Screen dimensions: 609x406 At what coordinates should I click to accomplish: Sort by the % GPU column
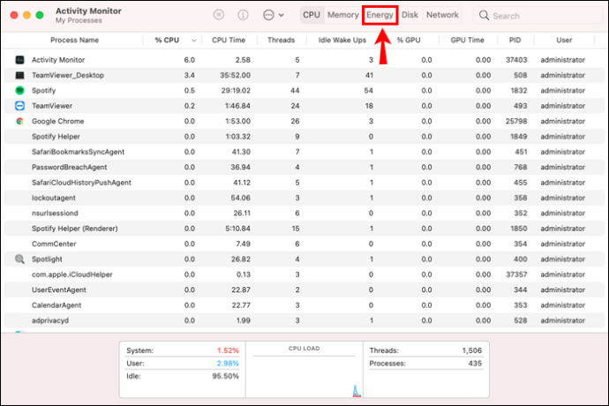[x=409, y=40]
